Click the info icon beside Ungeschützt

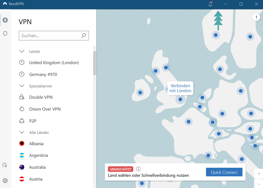tap(138, 169)
